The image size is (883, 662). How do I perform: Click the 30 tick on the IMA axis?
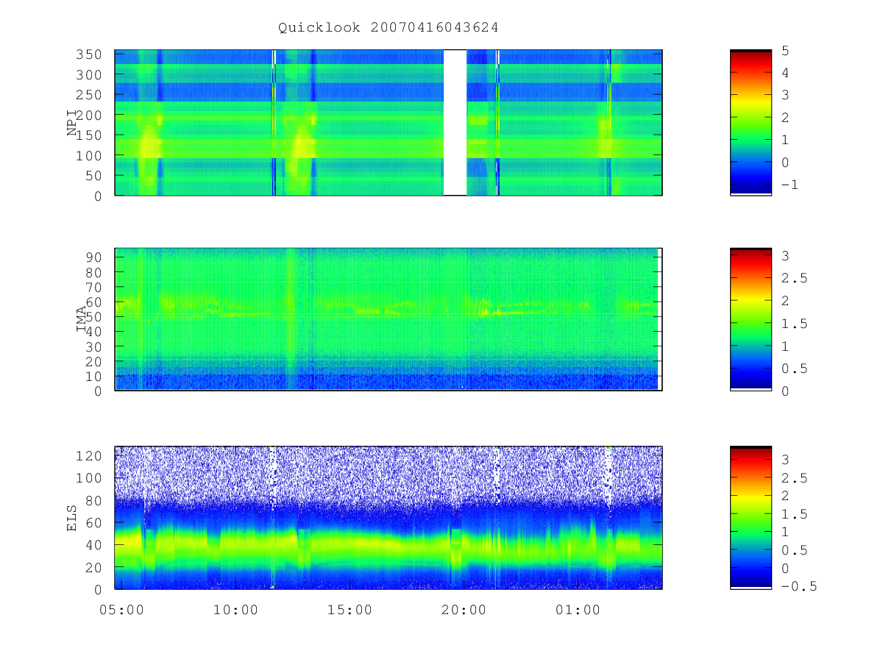tap(95, 346)
